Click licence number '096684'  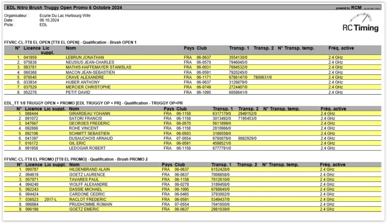[32, 205]
